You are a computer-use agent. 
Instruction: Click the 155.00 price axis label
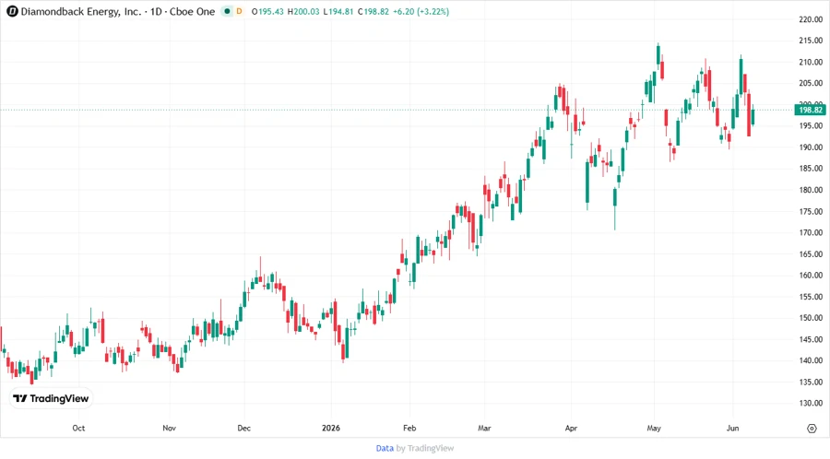click(x=811, y=297)
